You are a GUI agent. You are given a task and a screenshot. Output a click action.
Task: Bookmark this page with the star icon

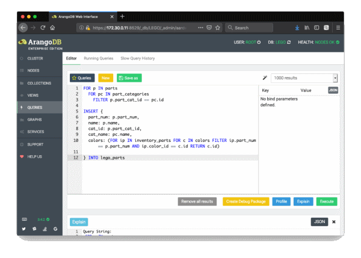tap(218, 28)
